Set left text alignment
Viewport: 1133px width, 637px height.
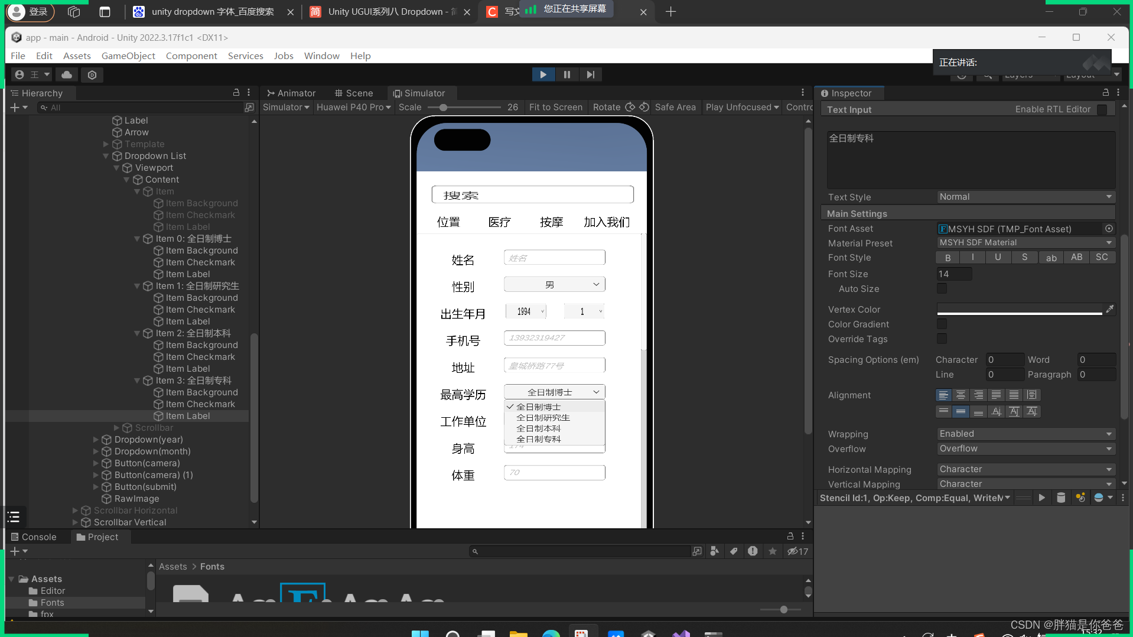(943, 395)
